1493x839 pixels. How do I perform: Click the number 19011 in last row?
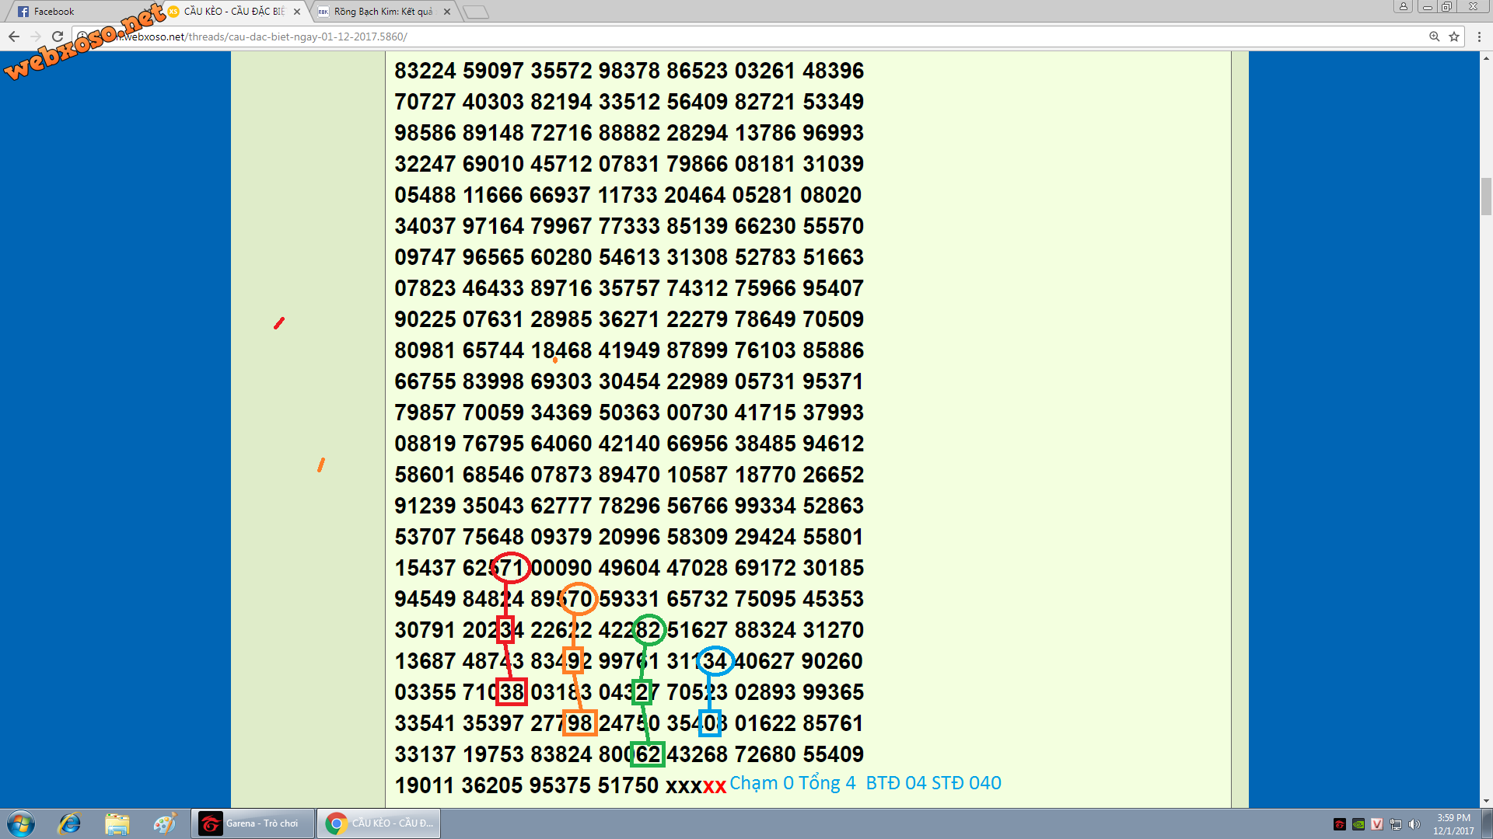[425, 785]
